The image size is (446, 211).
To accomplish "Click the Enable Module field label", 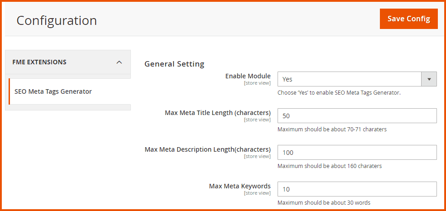I will coord(248,76).
